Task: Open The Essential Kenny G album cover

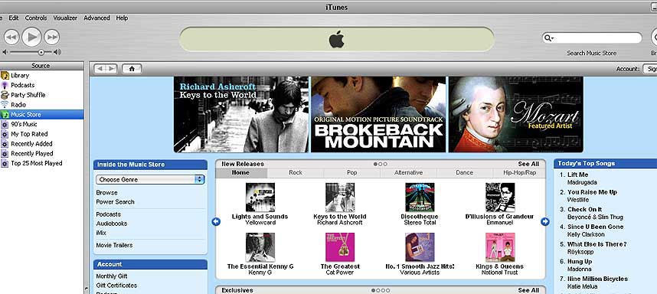Action: pos(260,247)
